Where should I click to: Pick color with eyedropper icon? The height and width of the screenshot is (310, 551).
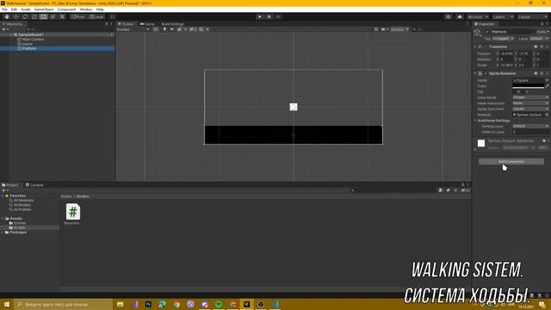click(x=548, y=86)
